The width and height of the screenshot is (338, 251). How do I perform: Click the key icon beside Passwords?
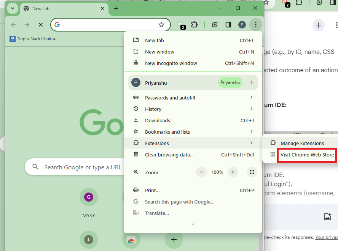pos(136,97)
